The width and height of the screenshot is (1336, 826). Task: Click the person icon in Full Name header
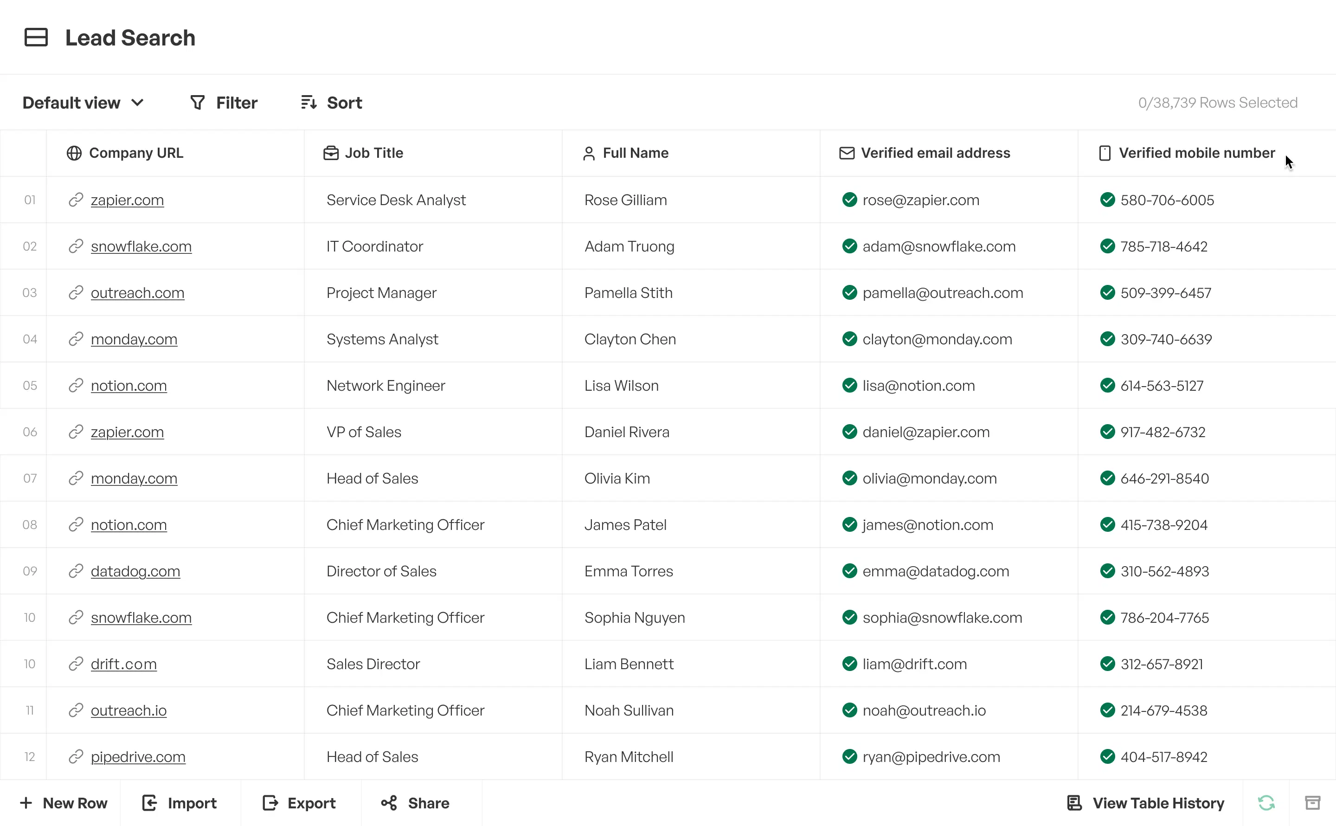pos(589,153)
